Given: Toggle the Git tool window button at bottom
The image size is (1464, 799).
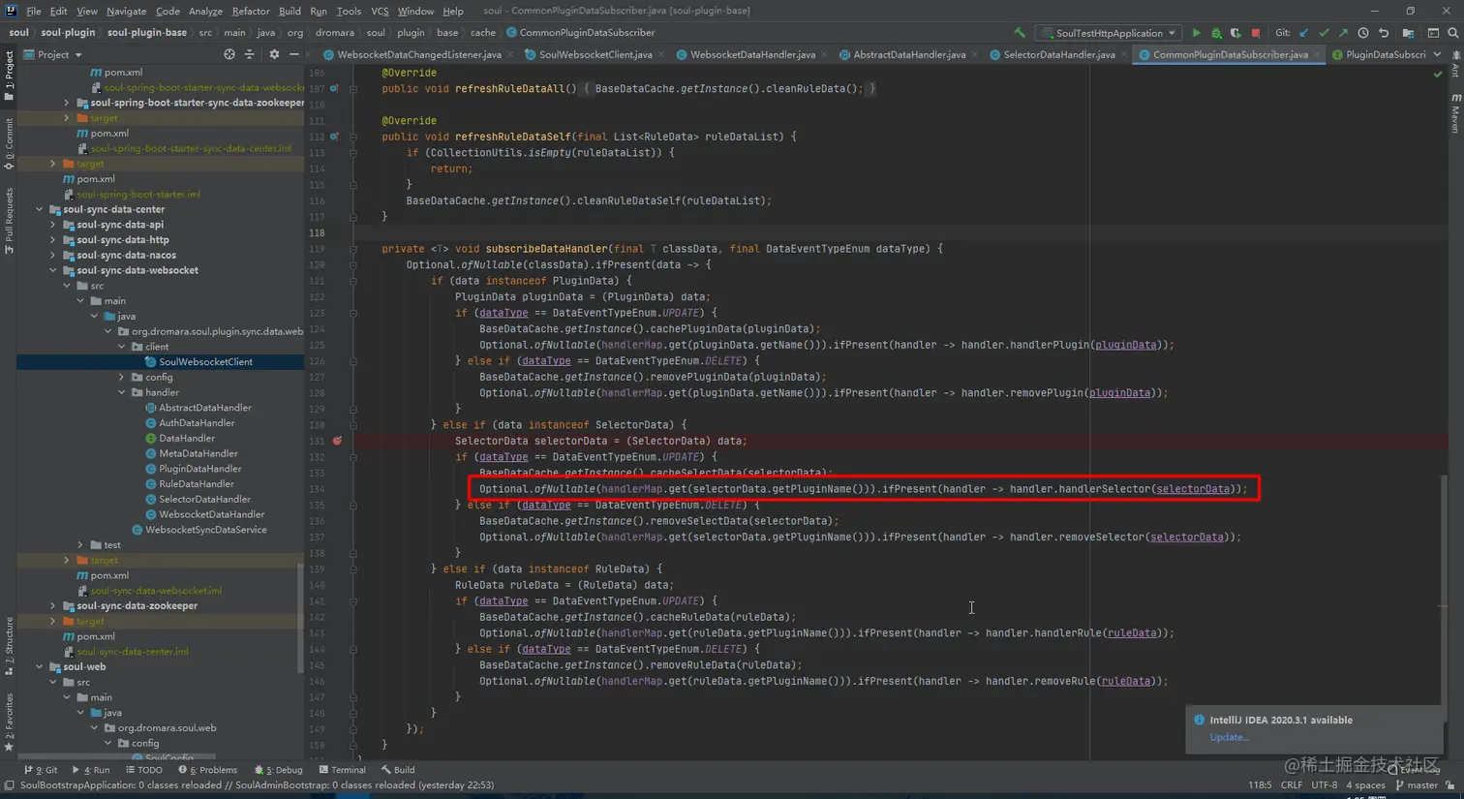Looking at the screenshot, I should point(42,770).
